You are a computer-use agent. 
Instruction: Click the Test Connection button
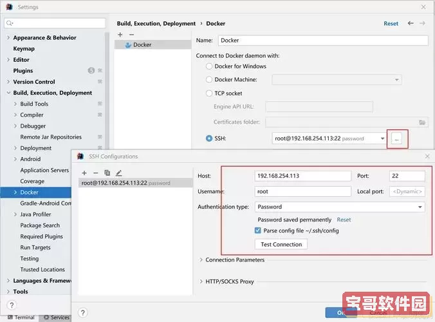coord(281,244)
